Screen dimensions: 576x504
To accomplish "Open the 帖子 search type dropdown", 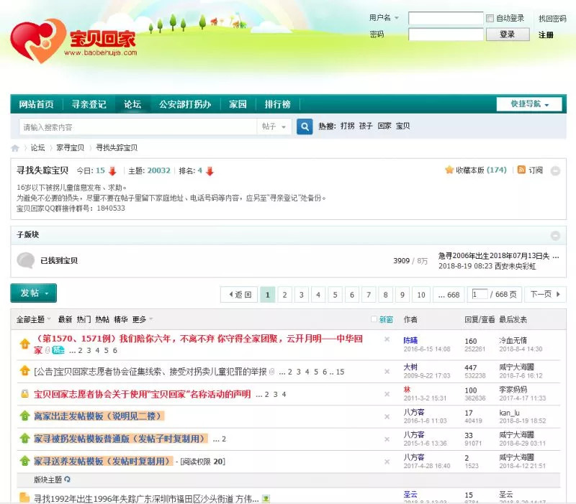I will point(274,127).
